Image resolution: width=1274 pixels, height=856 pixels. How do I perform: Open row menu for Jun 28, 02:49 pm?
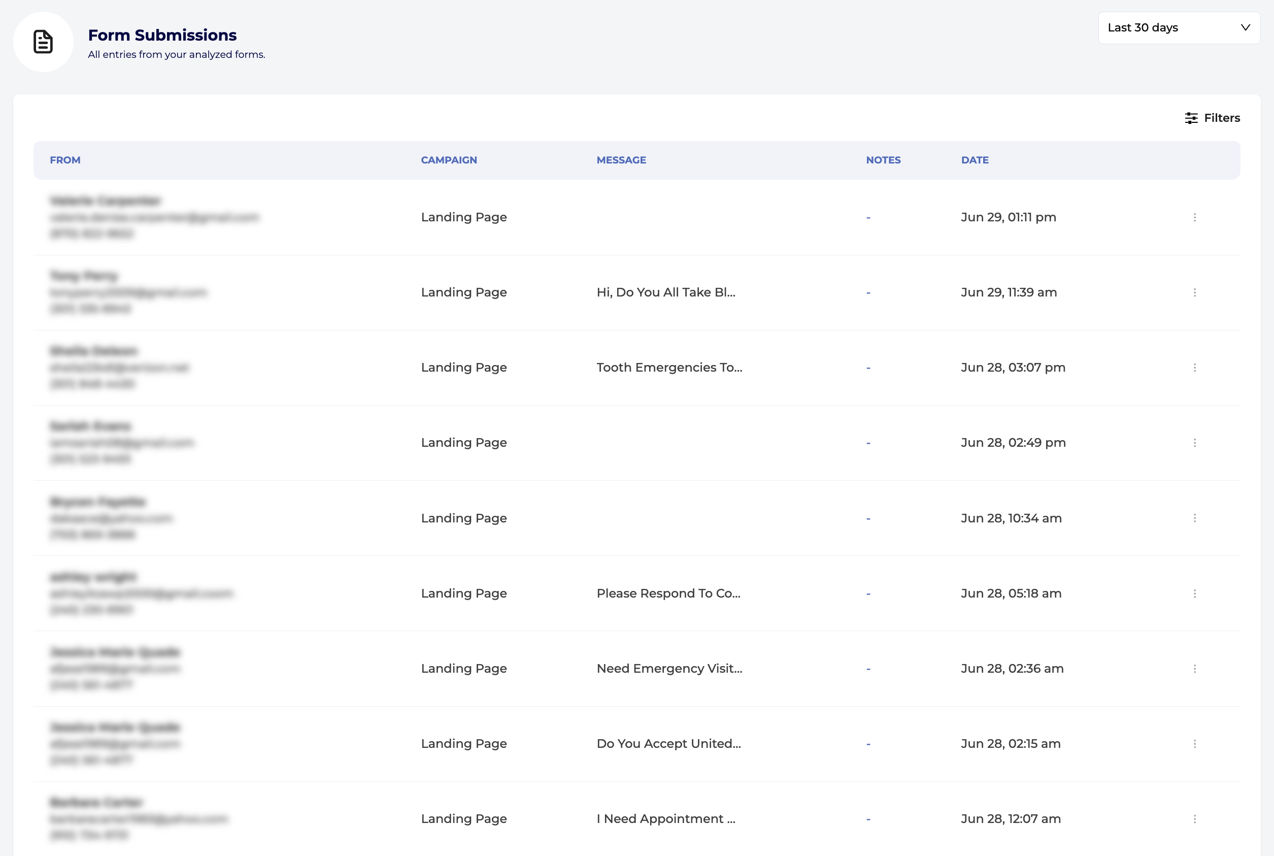pyautogui.click(x=1195, y=443)
